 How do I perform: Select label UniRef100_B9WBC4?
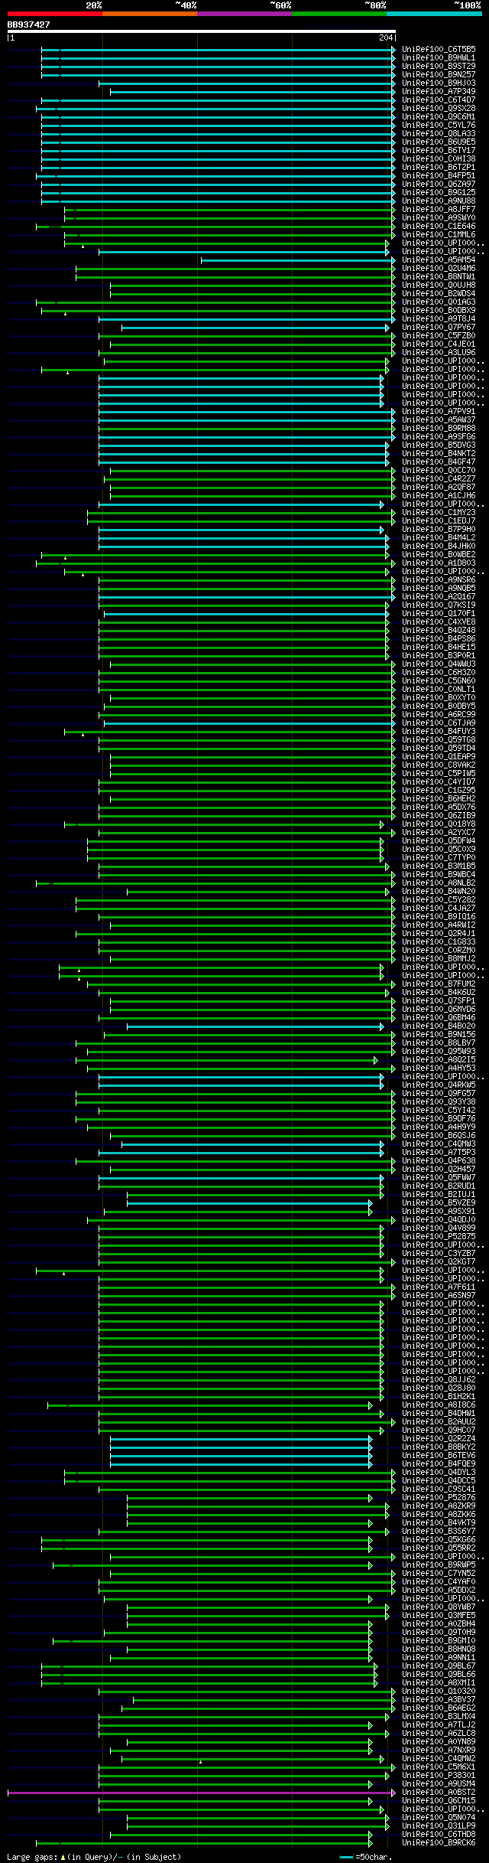pos(439,875)
